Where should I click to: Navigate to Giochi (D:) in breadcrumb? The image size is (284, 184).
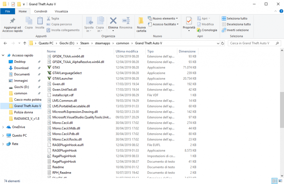pos(67,43)
